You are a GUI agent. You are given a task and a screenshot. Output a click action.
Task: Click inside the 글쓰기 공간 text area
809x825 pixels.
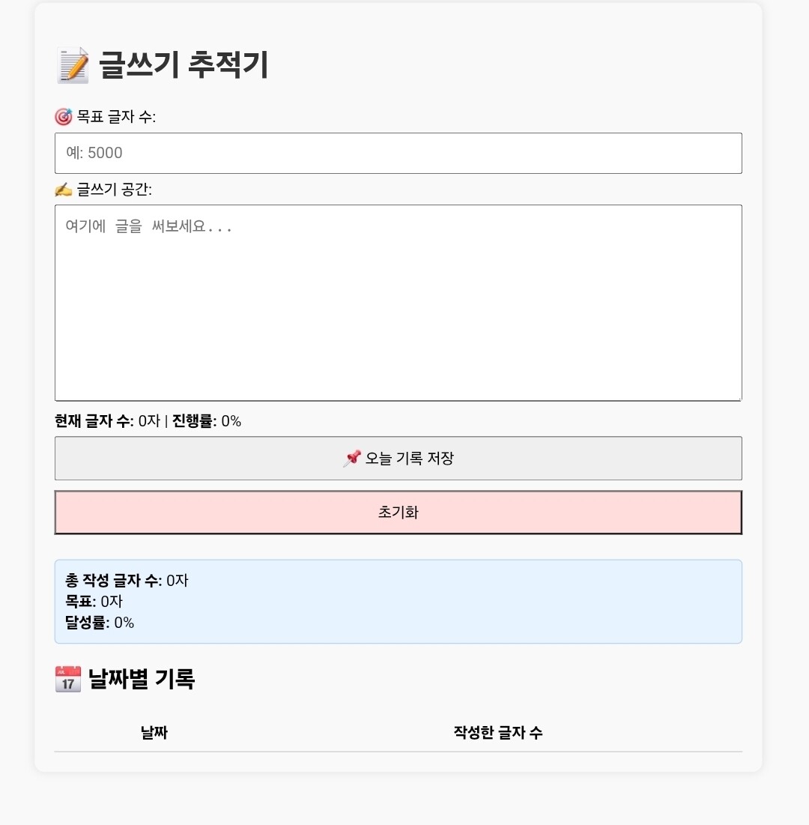tap(399, 303)
